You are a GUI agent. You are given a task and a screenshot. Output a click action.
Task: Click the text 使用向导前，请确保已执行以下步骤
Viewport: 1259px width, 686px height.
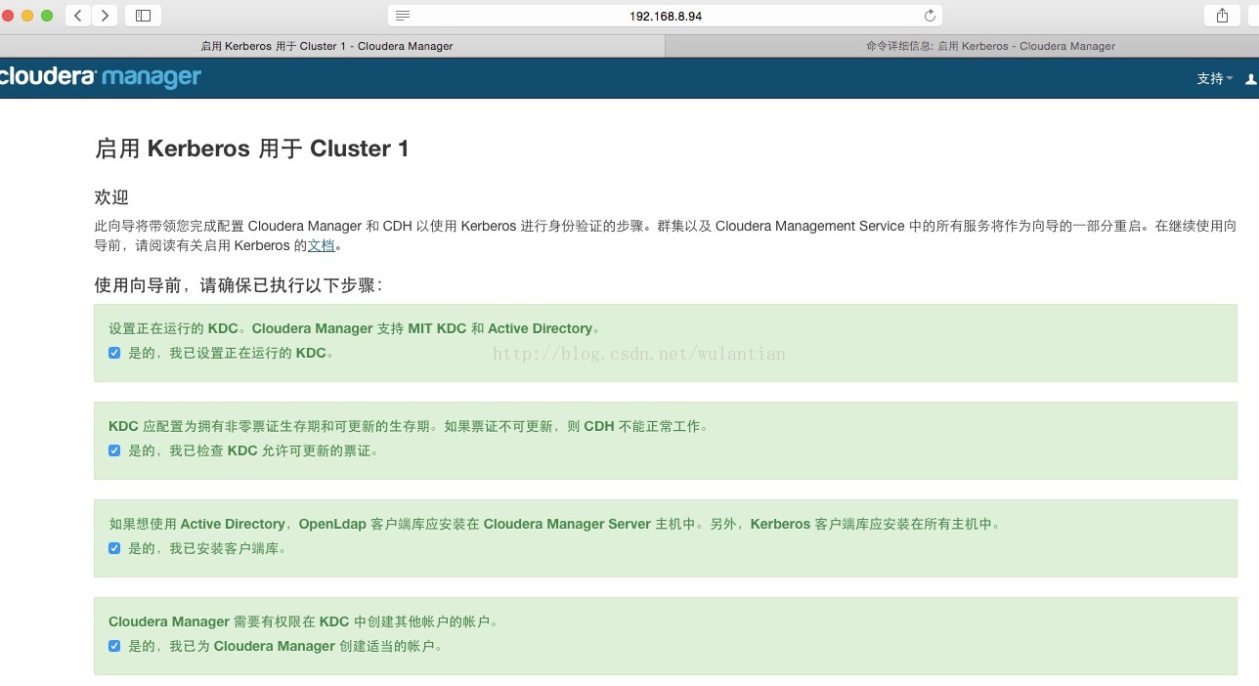[x=238, y=285]
